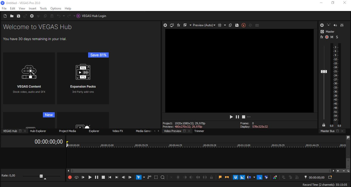Click the preview on external monitor icon

172,25
